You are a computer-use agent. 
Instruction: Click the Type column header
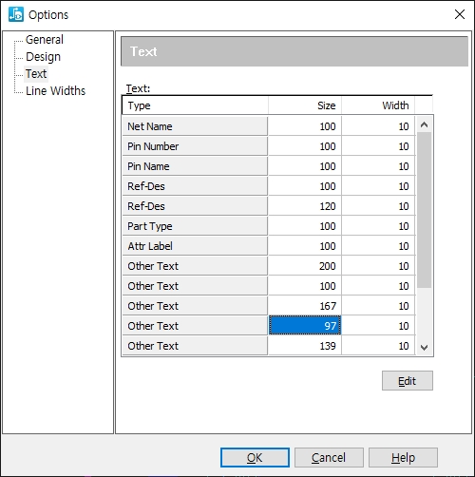click(195, 105)
